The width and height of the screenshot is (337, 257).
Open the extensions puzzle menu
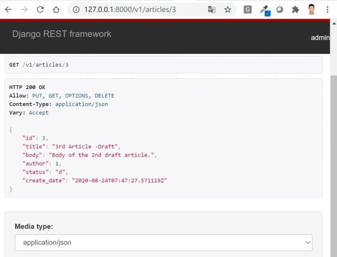[x=296, y=9]
